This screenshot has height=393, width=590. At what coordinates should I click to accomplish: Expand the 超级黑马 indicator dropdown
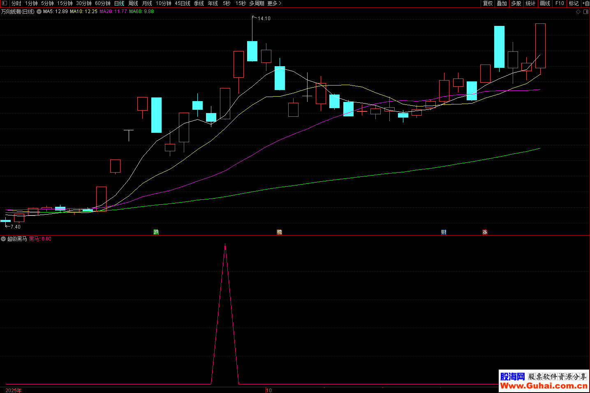pos(3,239)
